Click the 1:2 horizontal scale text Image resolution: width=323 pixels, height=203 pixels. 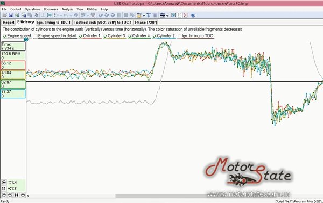[x=12, y=189]
